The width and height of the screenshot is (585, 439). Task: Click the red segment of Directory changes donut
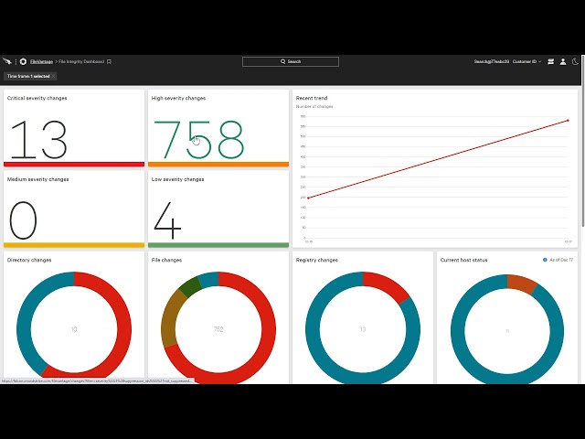coord(123,328)
